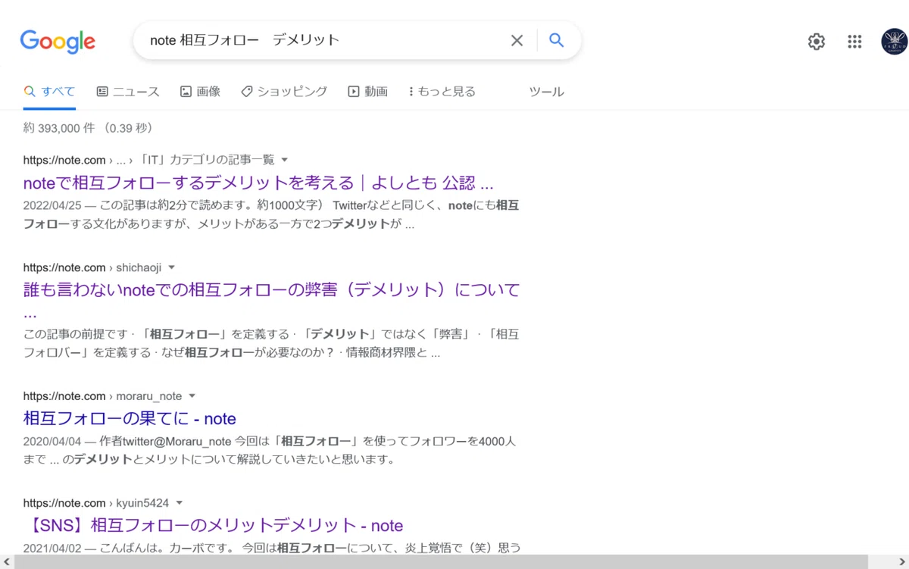Click the URL breadcrumb note.com › kyuin5424

tap(96, 503)
